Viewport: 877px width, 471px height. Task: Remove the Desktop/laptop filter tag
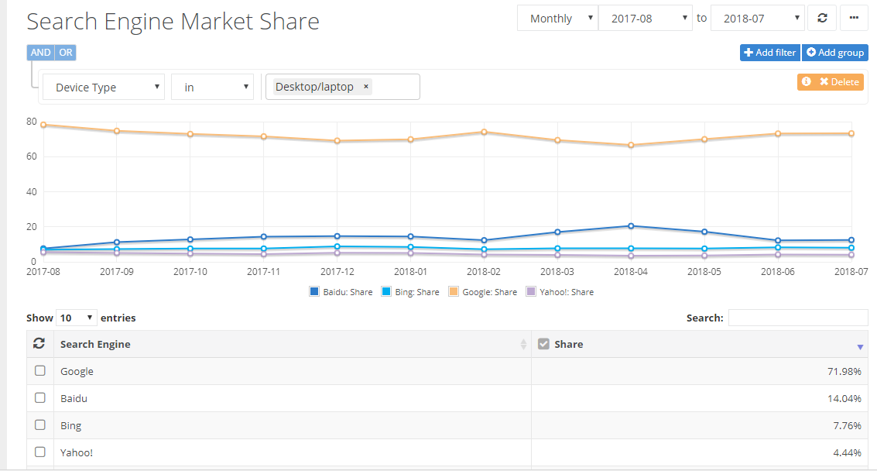click(x=366, y=87)
